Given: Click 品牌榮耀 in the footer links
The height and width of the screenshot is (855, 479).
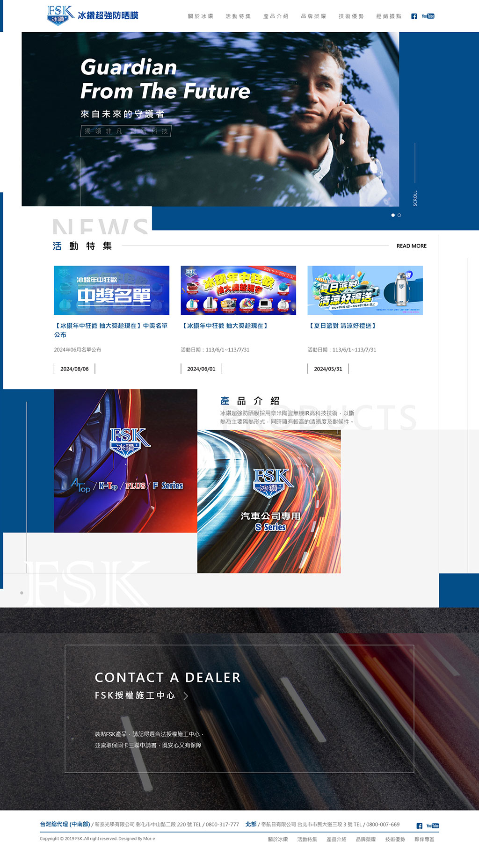Looking at the screenshot, I should (365, 840).
